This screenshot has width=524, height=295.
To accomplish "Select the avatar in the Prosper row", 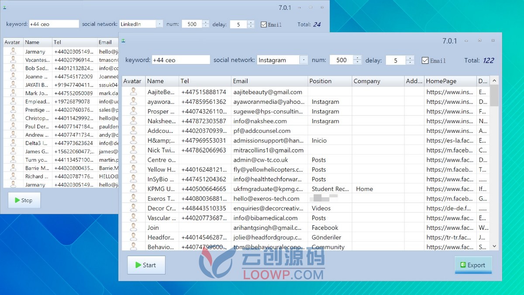I will (x=133, y=111).
